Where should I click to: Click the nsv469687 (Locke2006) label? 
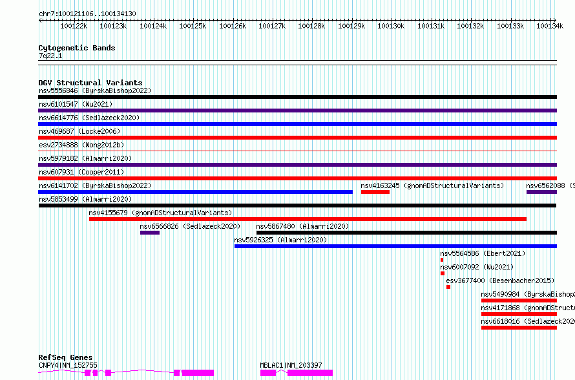point(79,131)
